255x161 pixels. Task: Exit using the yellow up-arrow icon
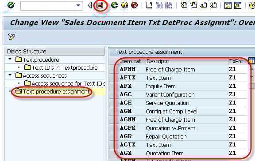point(124,5)
